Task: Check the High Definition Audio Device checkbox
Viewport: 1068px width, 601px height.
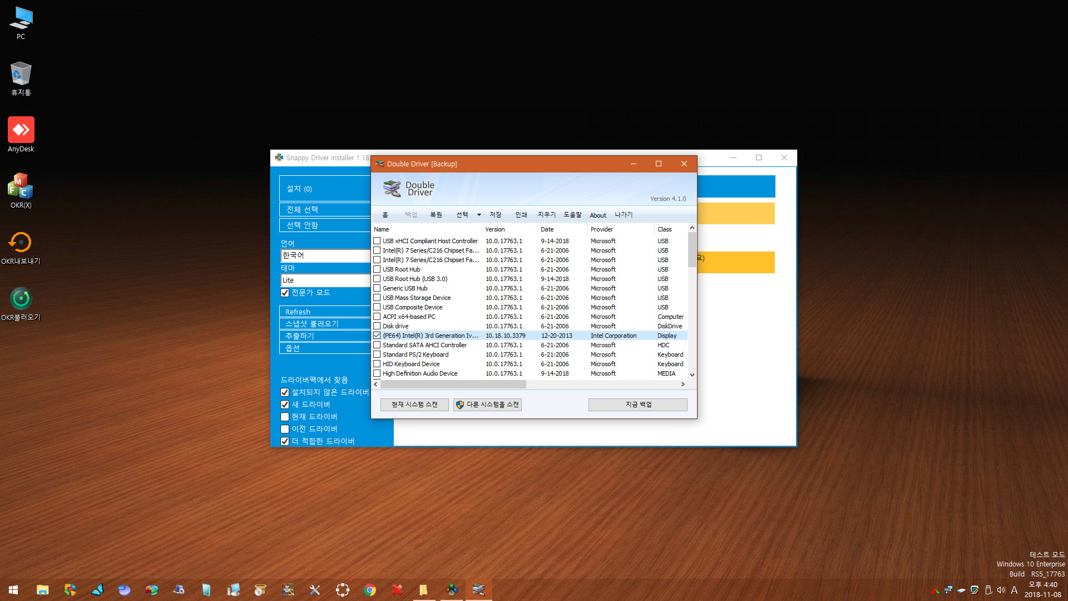Action: click(377, 373)
